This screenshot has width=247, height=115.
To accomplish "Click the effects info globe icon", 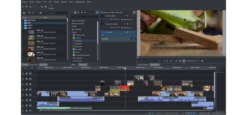I will (x=97, y=13).
